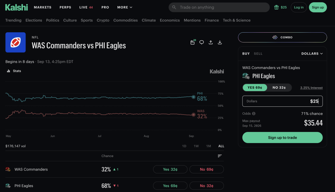Click the NFL football market thumbnail

pyautogui.click(x=16, y=42)
